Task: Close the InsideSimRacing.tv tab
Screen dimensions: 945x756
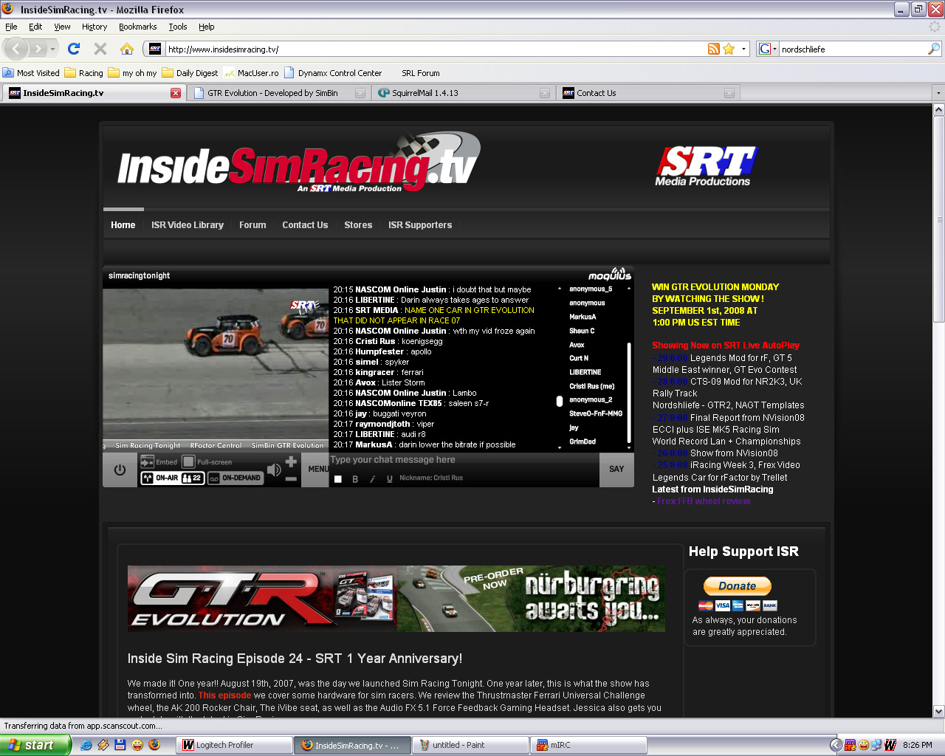Action: (176, 93)
